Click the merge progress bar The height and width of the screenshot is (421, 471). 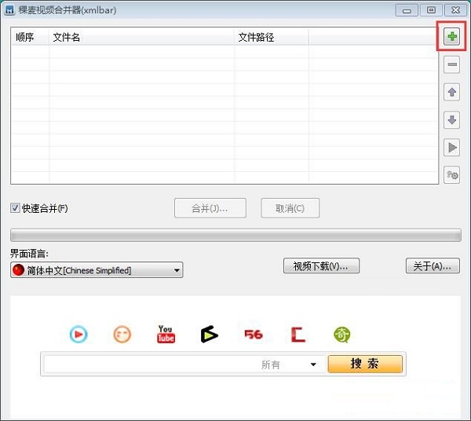pos(235,235)
